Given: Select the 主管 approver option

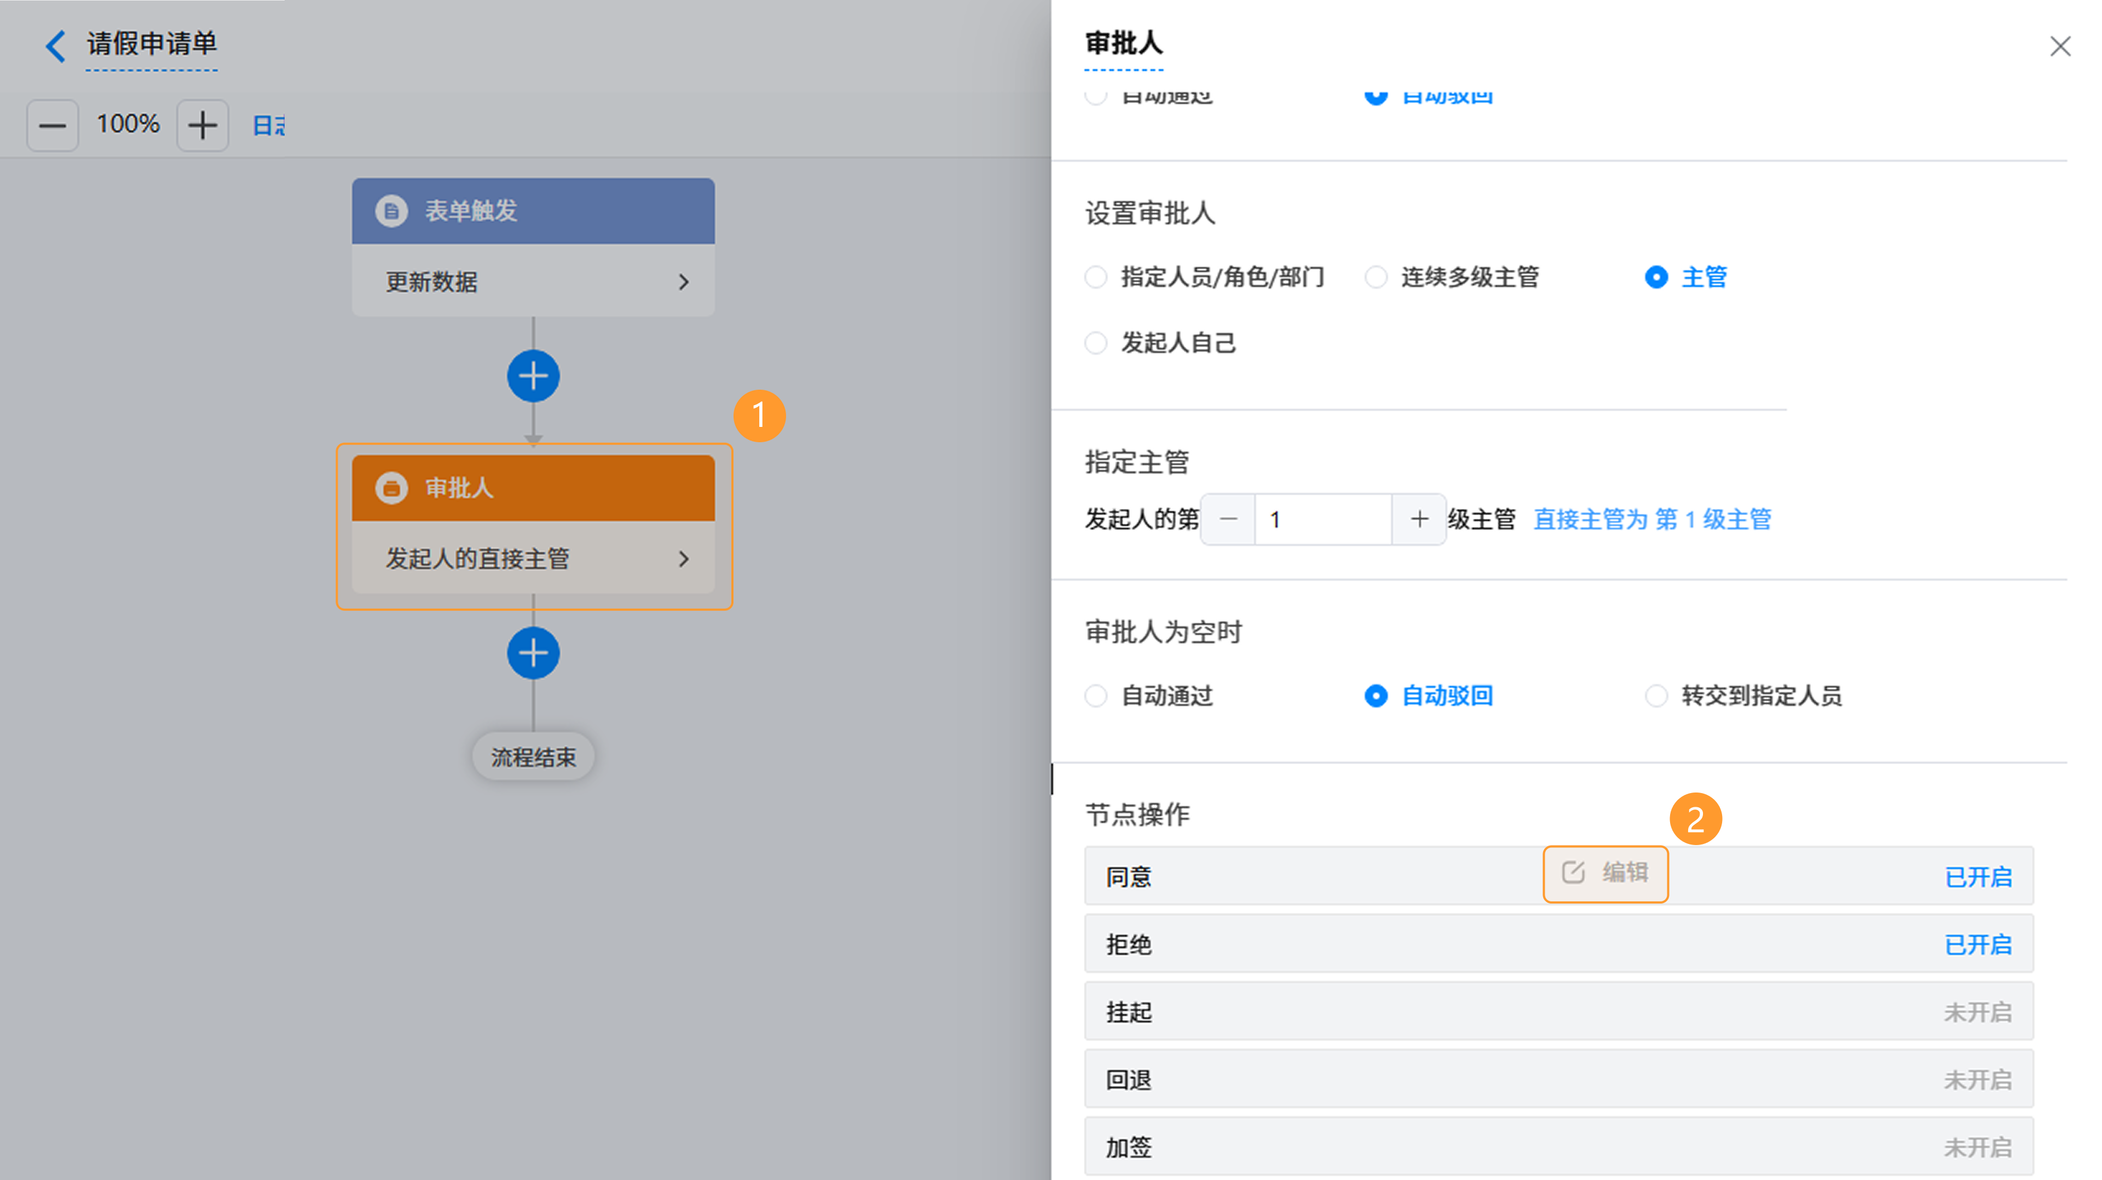Looking at the screenshot, I should [1686, 277].
